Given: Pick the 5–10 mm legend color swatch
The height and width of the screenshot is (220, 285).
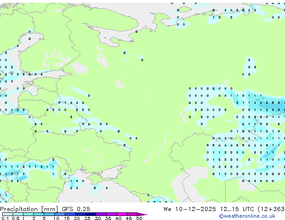Looking at the screenshot, I should (49, 214).
